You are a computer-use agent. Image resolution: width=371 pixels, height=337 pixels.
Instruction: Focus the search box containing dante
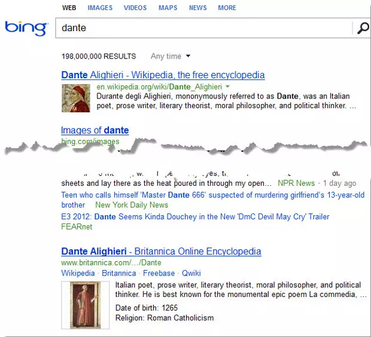(203, 28)
